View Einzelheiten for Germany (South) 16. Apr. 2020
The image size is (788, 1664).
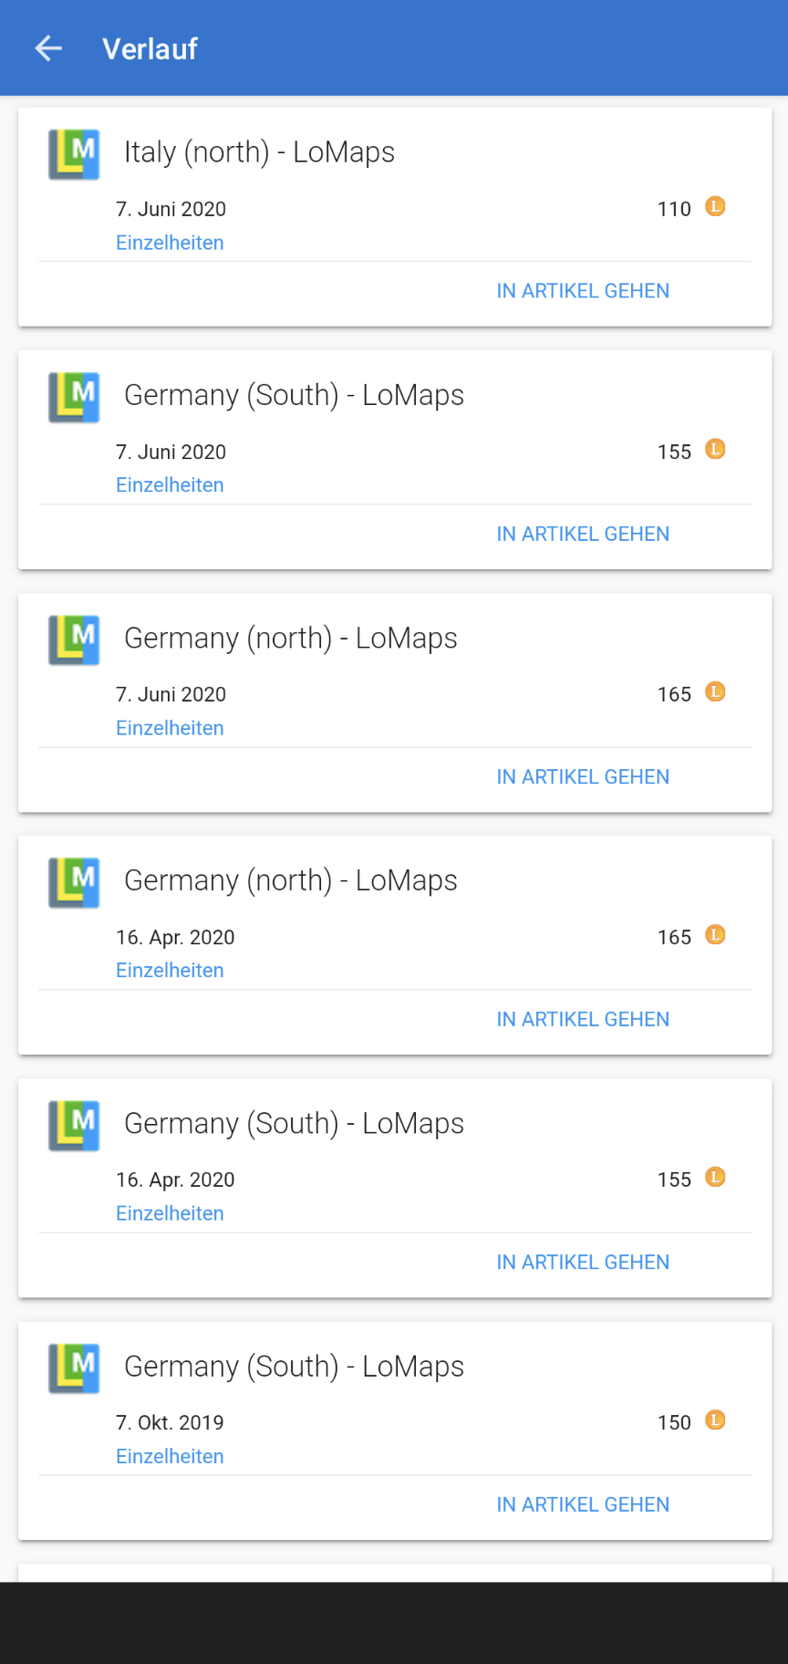click(170, 1213)
